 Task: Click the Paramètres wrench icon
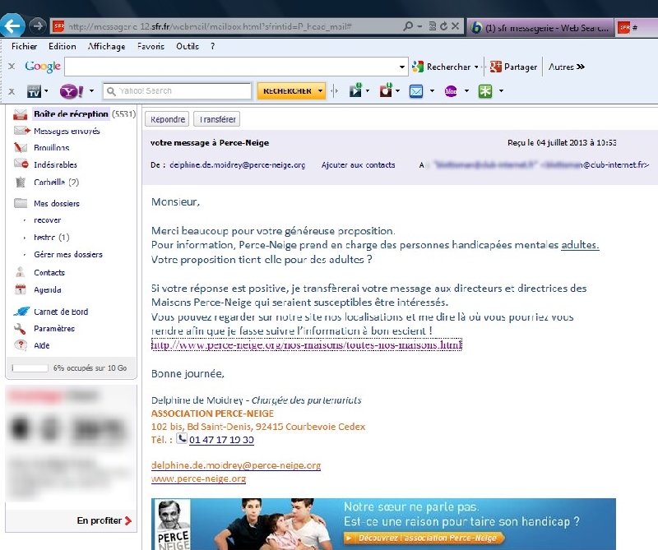20,329
